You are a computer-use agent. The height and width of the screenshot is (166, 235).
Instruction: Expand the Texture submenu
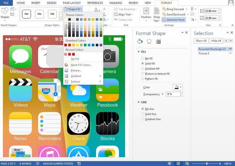(x=100, y=82)
